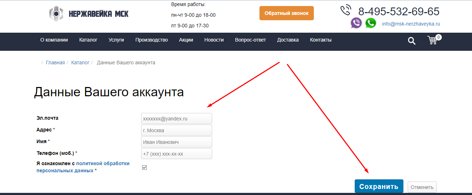Focus the Телефон (моб.) input field
Viewport: 472px width, 195px height.
click(177, 154)
